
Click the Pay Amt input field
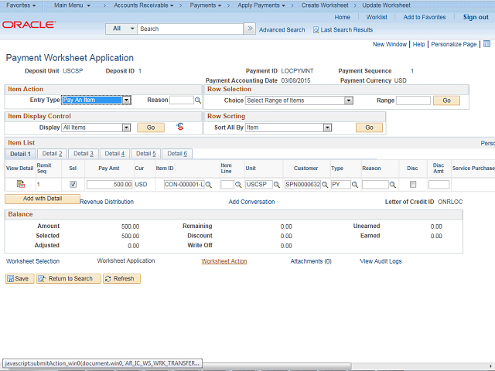coord(109,185)
